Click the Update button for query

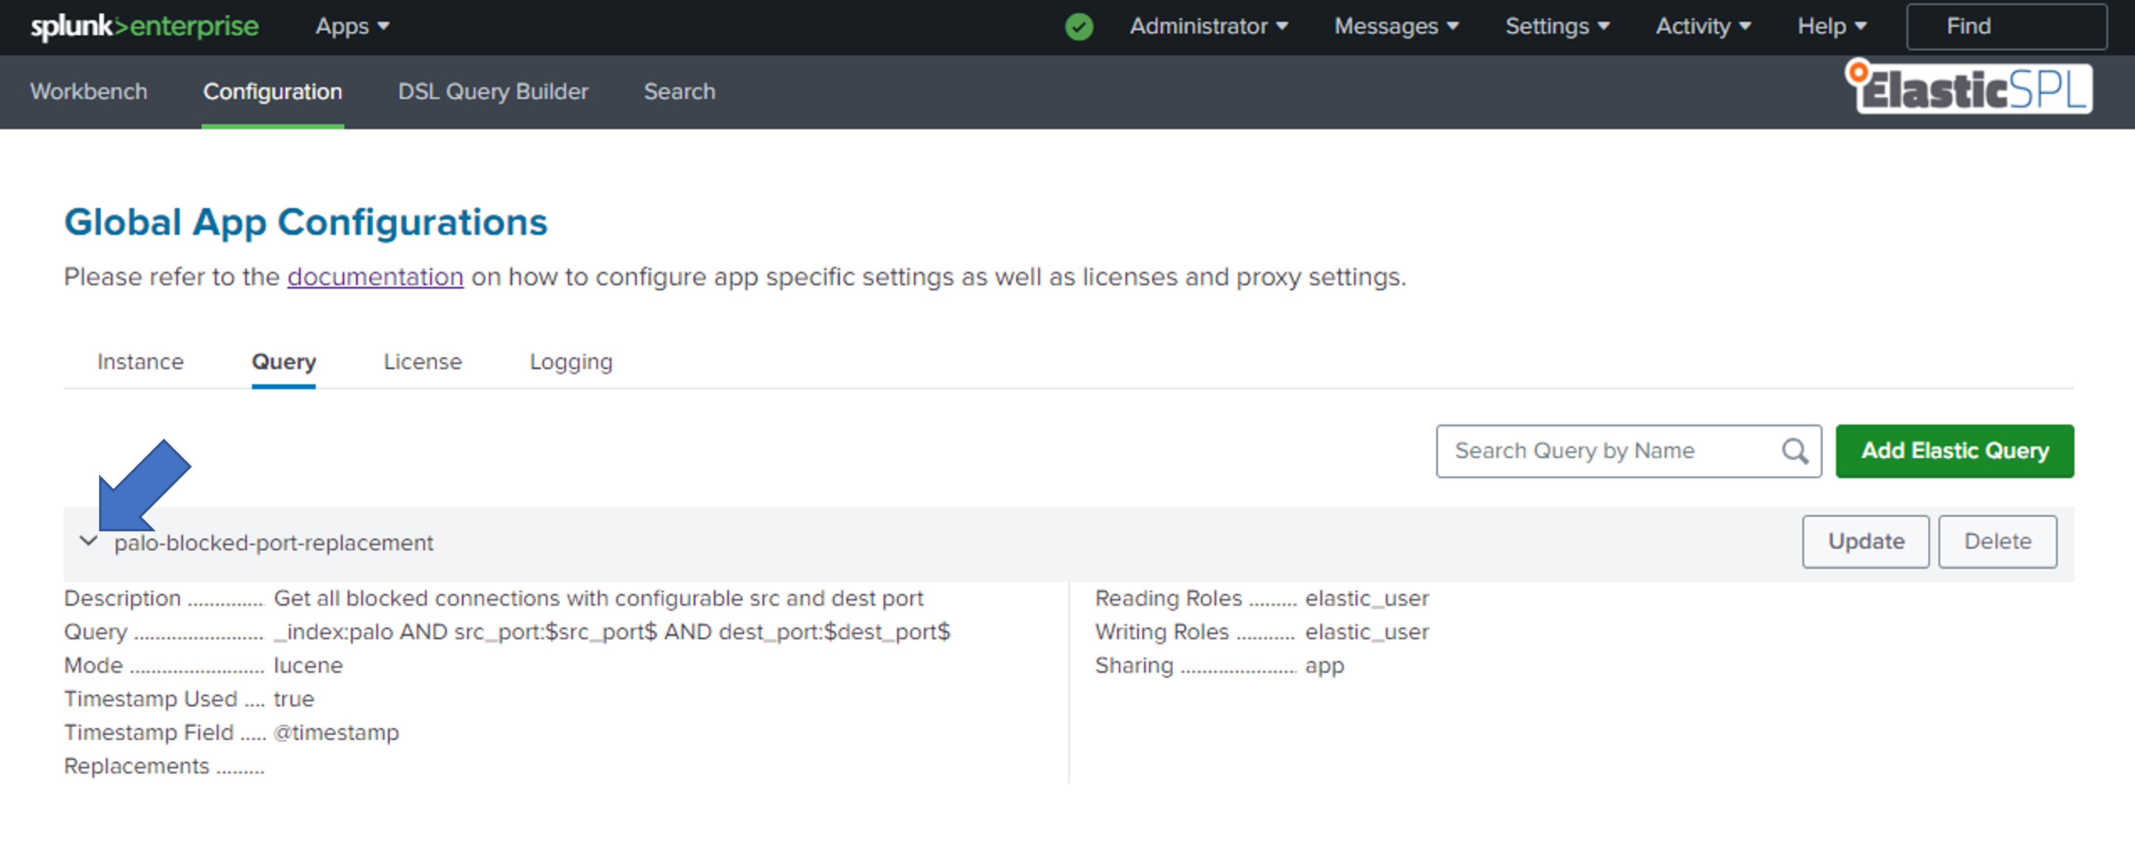pos(1867,541)
